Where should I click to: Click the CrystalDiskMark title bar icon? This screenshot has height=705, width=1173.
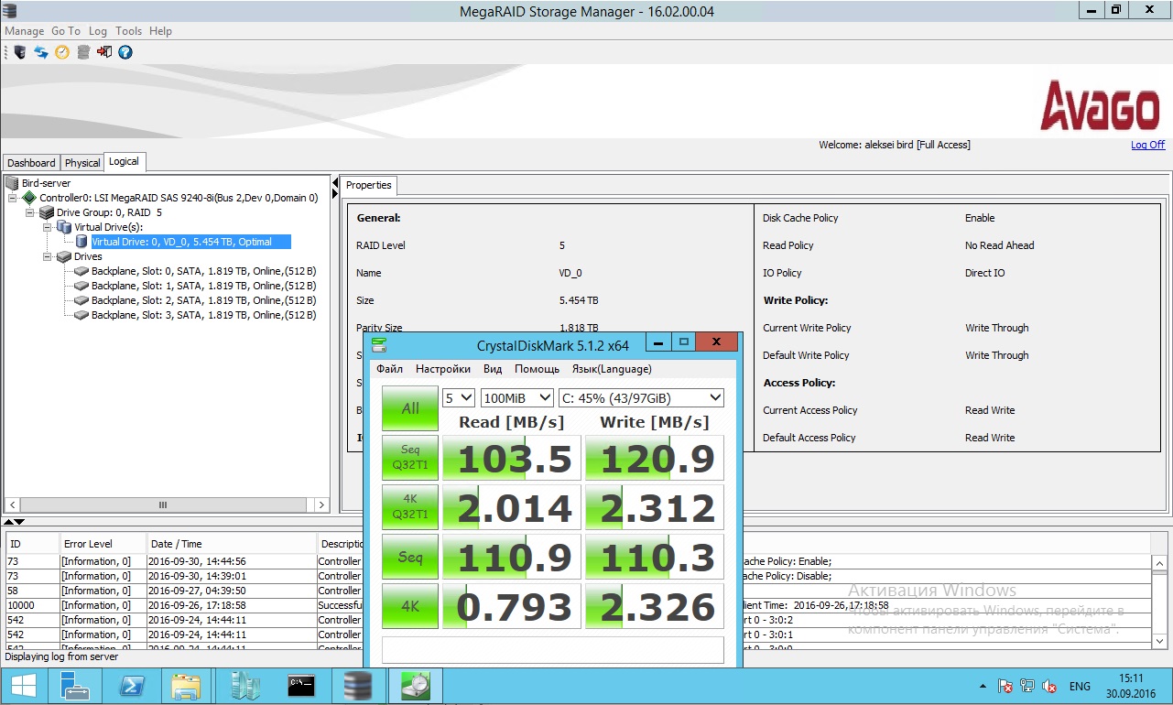click(x=379, y=345)
